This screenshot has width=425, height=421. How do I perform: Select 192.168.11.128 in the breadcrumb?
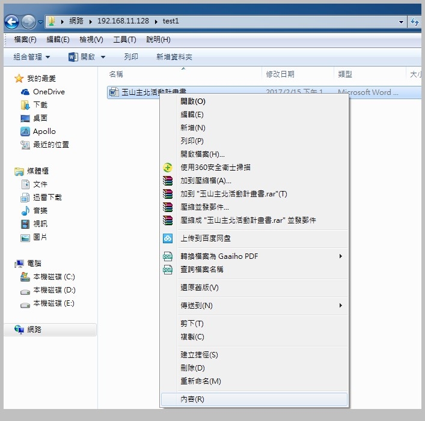(123, 21)
